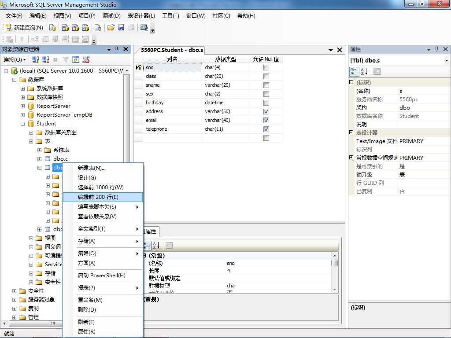The image size is (451, 338).
Task: Toggle Allow Null for sno column
Action: coord(266,67)
